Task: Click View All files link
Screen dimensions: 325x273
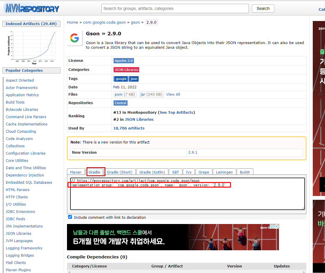Action: pos(173,94)
